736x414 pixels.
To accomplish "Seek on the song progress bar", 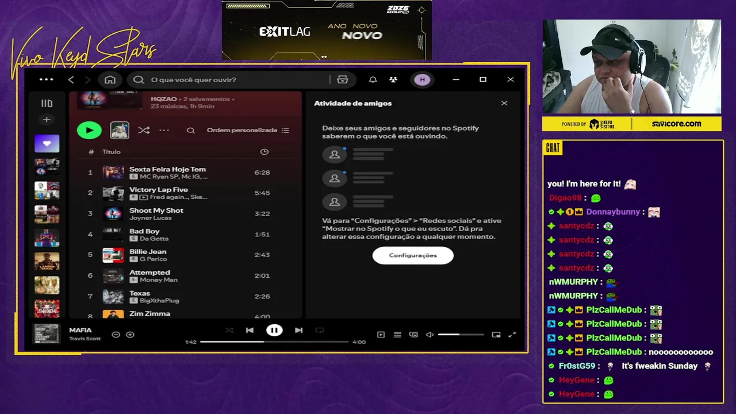I will (274, 342).
